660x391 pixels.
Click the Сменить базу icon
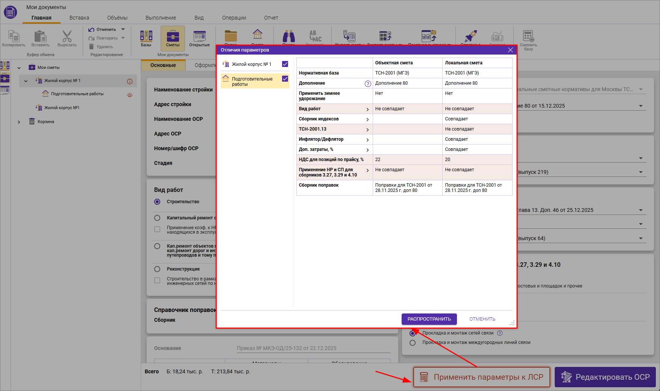528,37
